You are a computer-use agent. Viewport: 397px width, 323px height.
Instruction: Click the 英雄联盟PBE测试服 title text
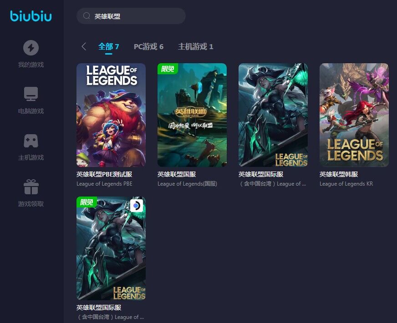[104, 174]
